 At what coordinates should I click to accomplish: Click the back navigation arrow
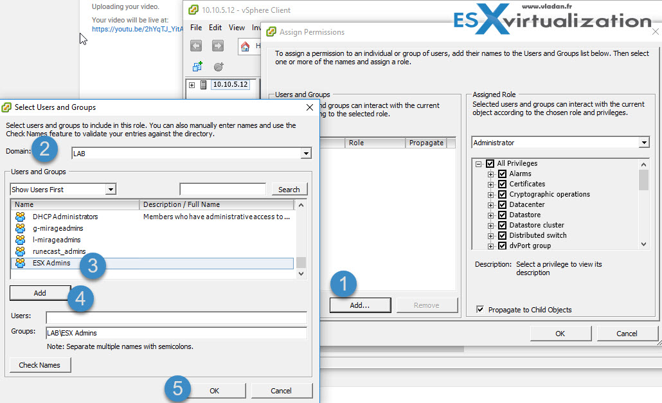197,46
